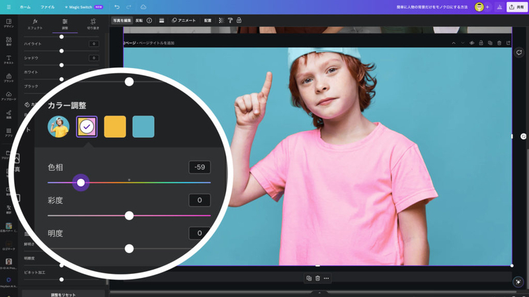This screenshot has height=297, width=529.
Task: Open the image info icon
Action: pyautogui.click(x=149, y=20)
